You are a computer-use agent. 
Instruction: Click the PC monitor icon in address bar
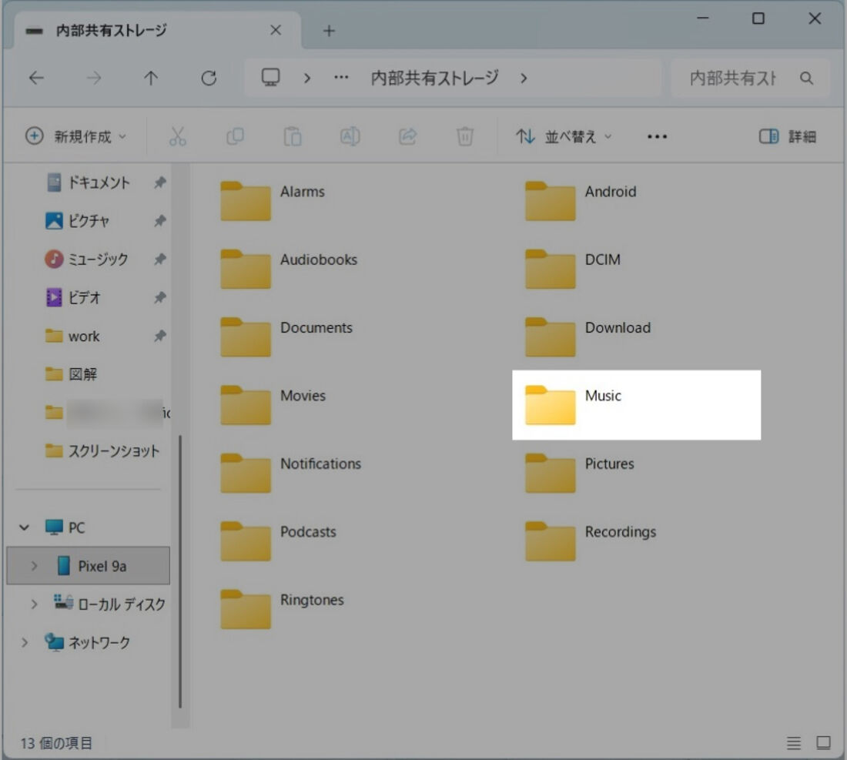270,77
